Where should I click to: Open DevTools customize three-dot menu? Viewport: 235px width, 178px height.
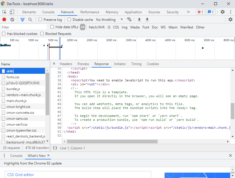(x=230, y=12)
